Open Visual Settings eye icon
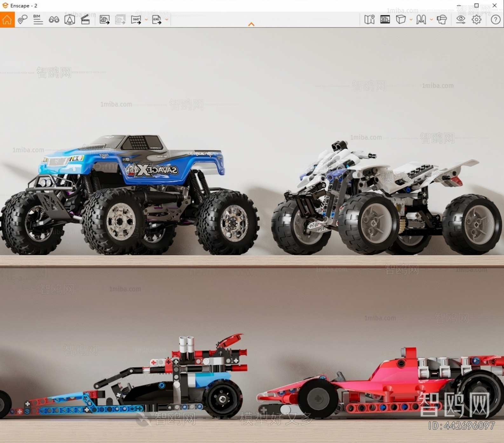 pyautogui.click(x=460, y=20)
